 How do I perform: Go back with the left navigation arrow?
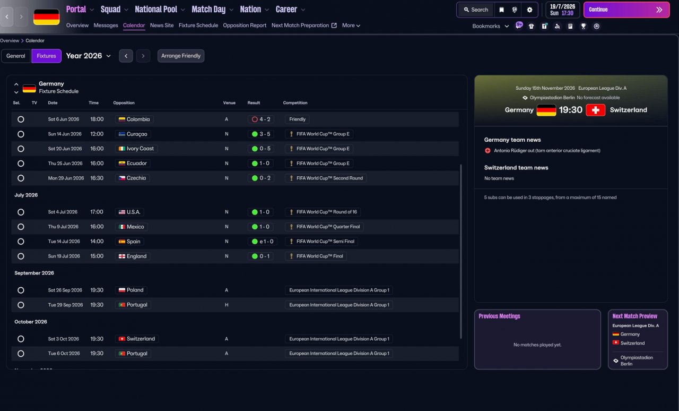coord(7,16)
